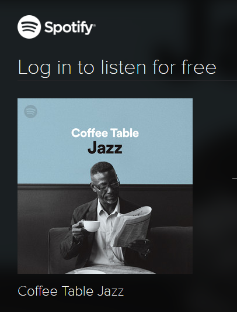This screenshot has width=237, height=312.
Task: Select the 'Log in to listen for free' heading
Action: [x=117, y=68]
